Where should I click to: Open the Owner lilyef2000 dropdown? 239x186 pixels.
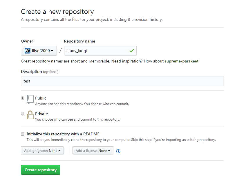click(39, 51)
